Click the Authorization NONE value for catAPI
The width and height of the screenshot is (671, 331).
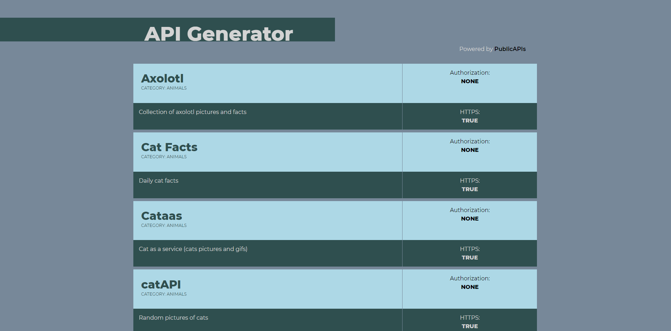click(470, 287)
